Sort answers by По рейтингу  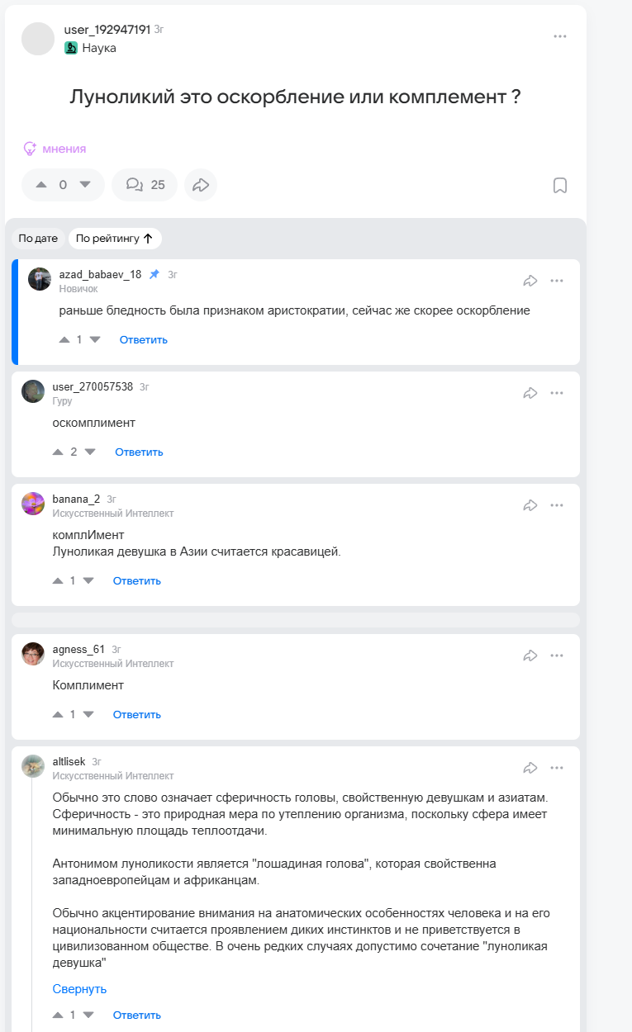click(115, 239)
